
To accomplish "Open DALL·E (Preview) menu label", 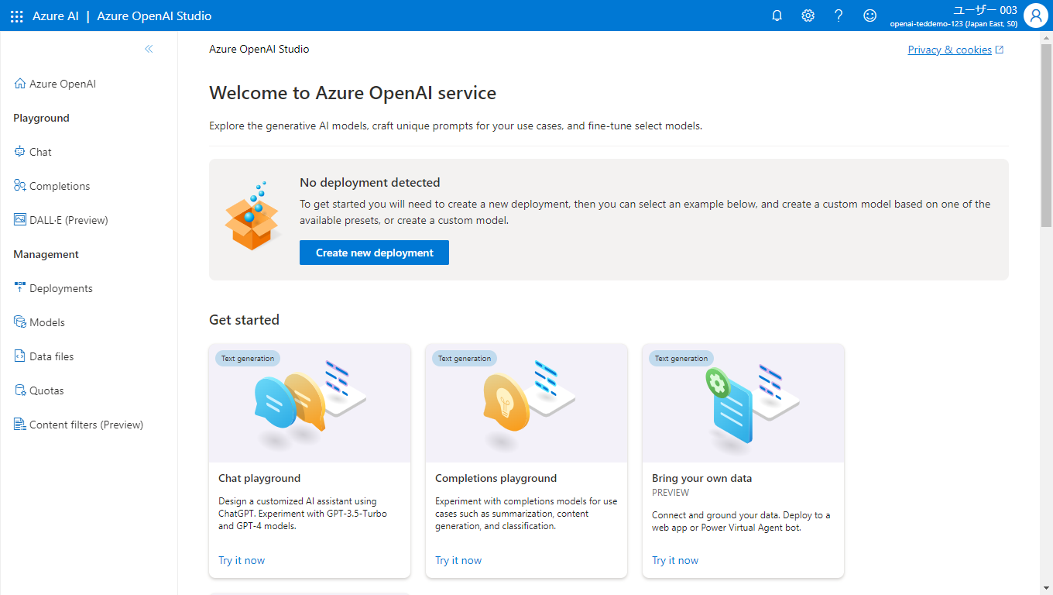I will (69, 220).
